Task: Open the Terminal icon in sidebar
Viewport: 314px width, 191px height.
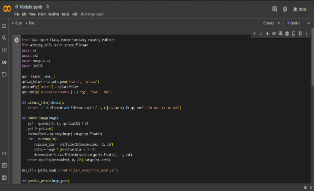Action: (4, 178)
